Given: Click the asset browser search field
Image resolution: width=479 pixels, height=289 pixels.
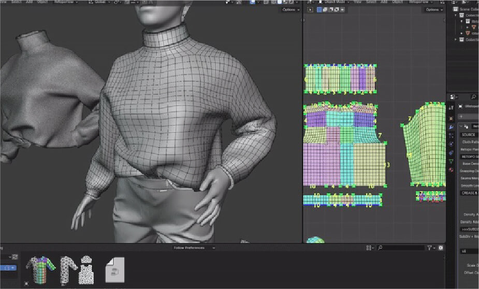Looking at the screenshot, I should 401,248.
